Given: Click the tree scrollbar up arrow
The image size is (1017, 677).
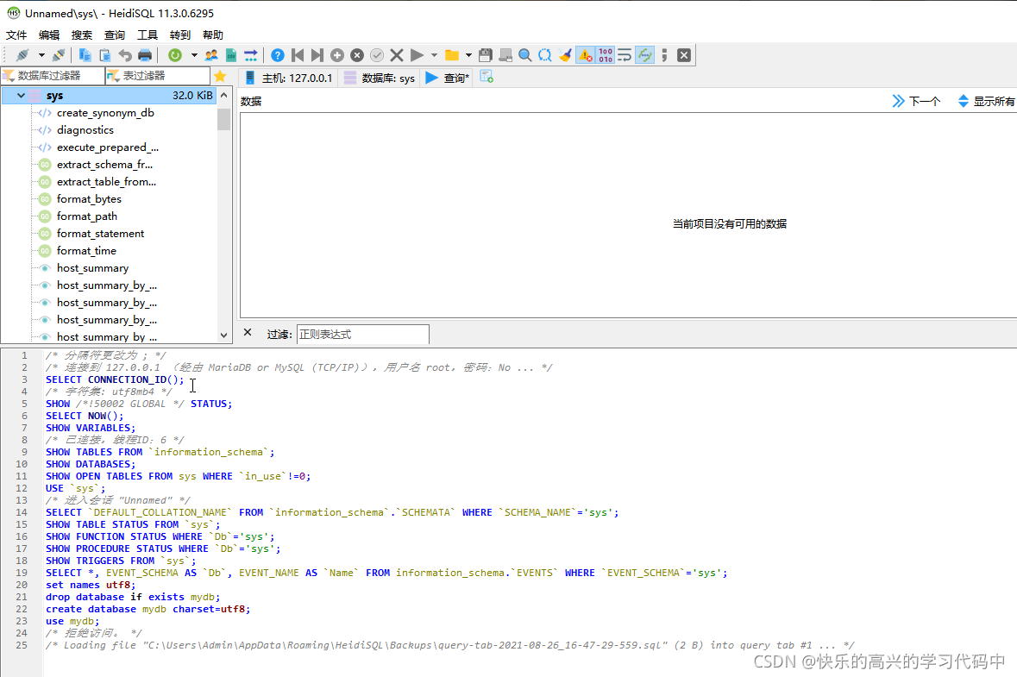Looking at the screenshot, I should tap(223, 96).
